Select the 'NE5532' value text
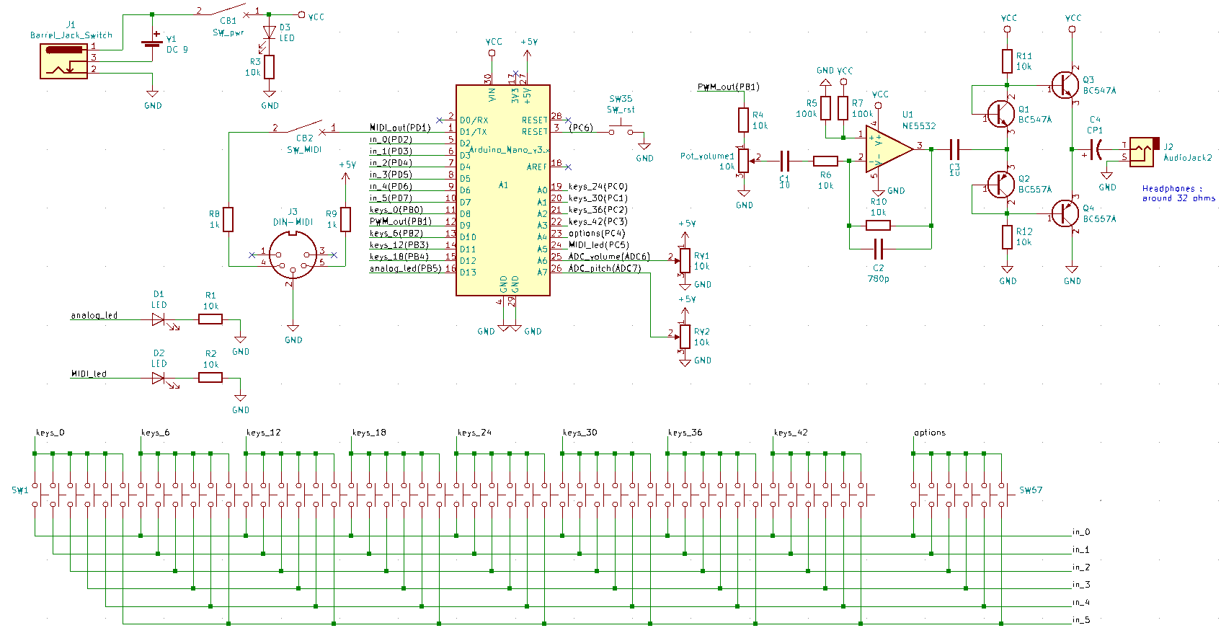This screenshot has height=628, width=1221. click(x=919, y=126)
